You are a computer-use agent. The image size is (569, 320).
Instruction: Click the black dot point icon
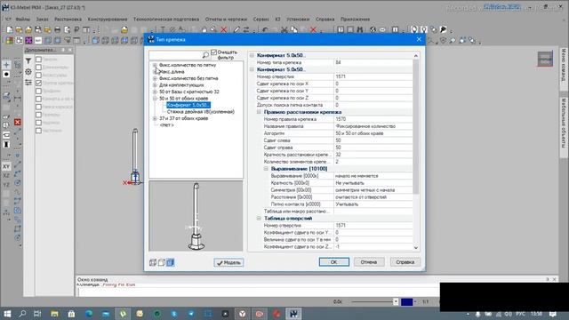tap(6, 74)
